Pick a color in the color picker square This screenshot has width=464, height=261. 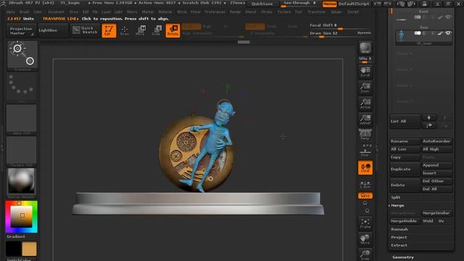click(21, 217)
